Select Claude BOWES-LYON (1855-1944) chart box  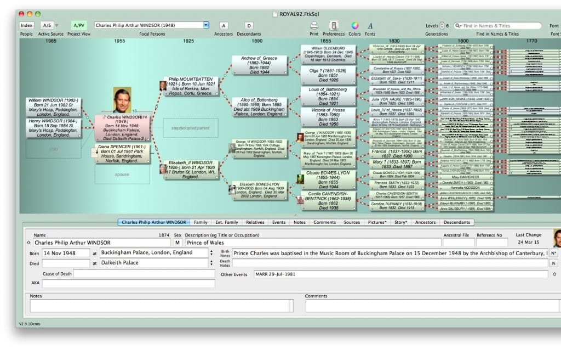328,179
